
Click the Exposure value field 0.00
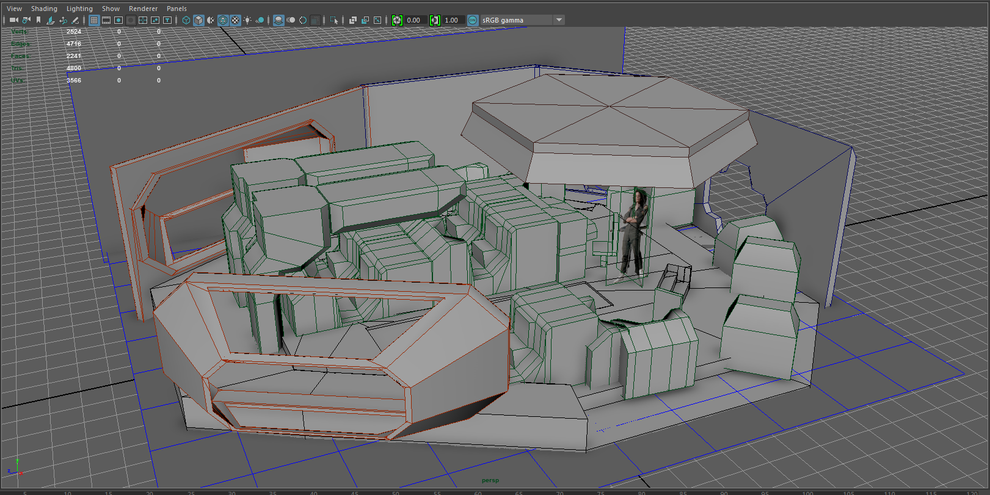point(415,20)
